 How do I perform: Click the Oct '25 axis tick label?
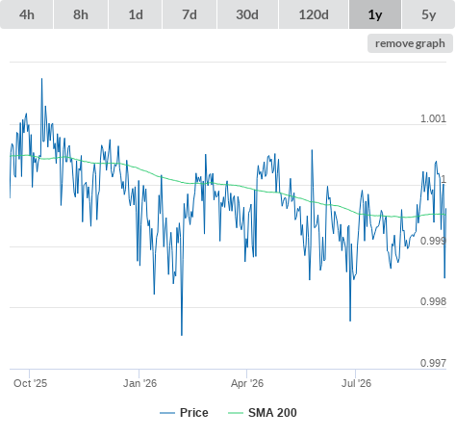click(x=30, y=383)
